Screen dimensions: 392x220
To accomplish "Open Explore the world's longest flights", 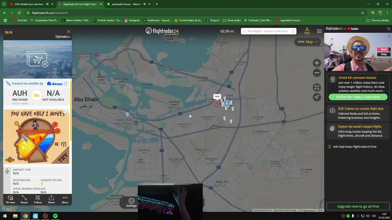I will click(358, 131).
